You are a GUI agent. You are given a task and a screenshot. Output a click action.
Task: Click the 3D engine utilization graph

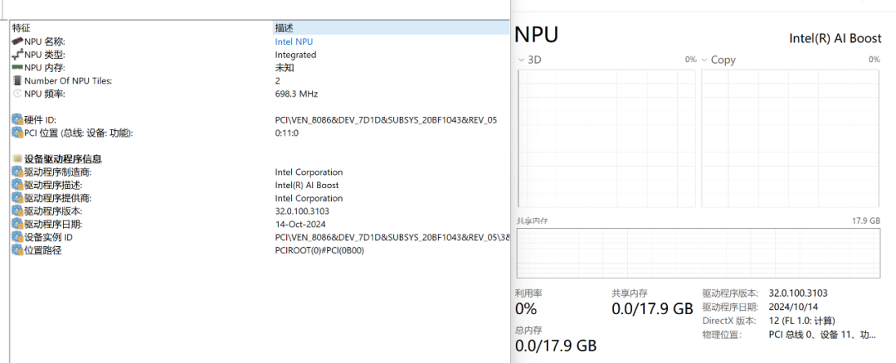[x=606, y=138]
